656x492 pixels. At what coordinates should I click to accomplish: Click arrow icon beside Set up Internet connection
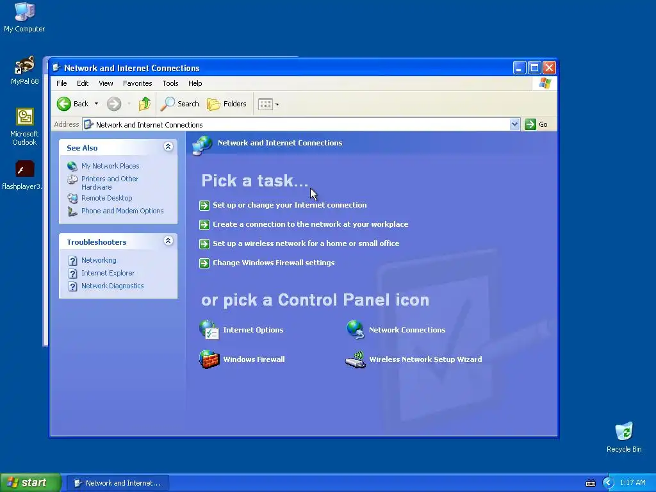click(204, 206)
